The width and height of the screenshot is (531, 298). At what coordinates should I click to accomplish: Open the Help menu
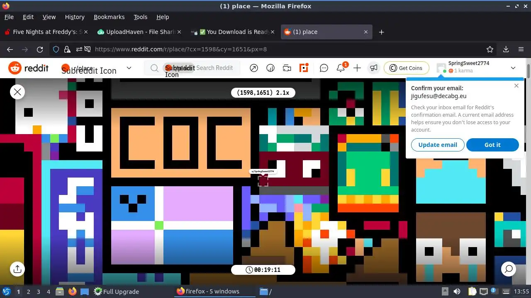click(163, 17)
